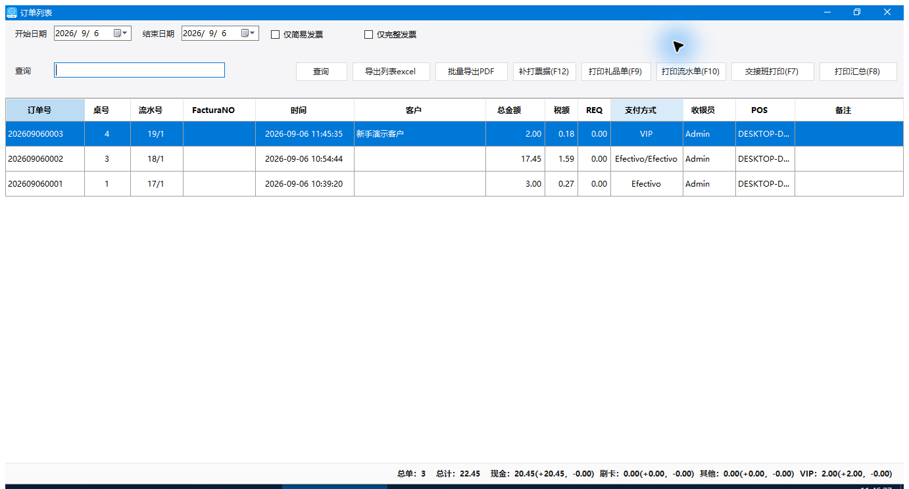909x489 pixels.
Task: Click 批量导出PDF button
Action: [472, 72]
